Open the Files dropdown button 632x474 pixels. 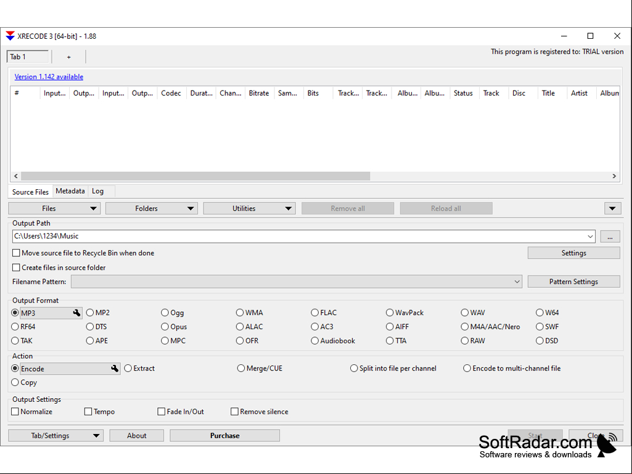click(x=54, y=208)
